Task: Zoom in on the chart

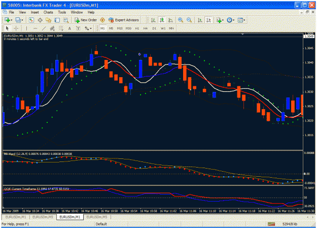Action: 181,20
